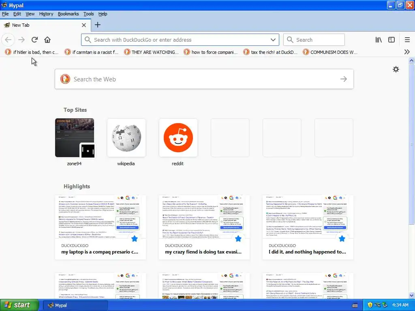Click the keyboard icon in taskbar
This screenshot has width=415, height=311.
coord(355,305)
